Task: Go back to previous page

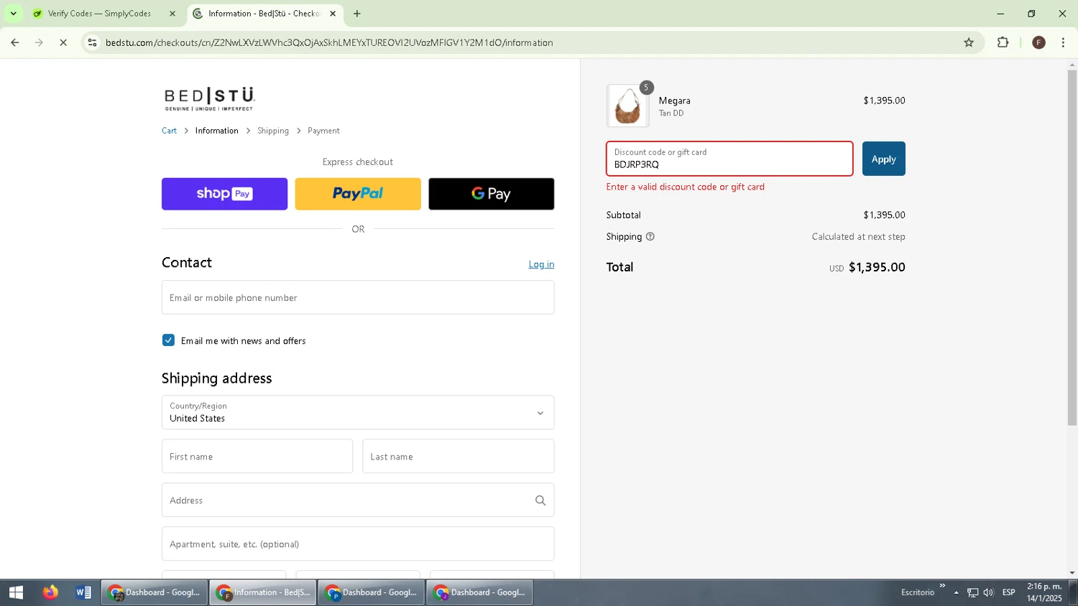Action: [15, 42]
